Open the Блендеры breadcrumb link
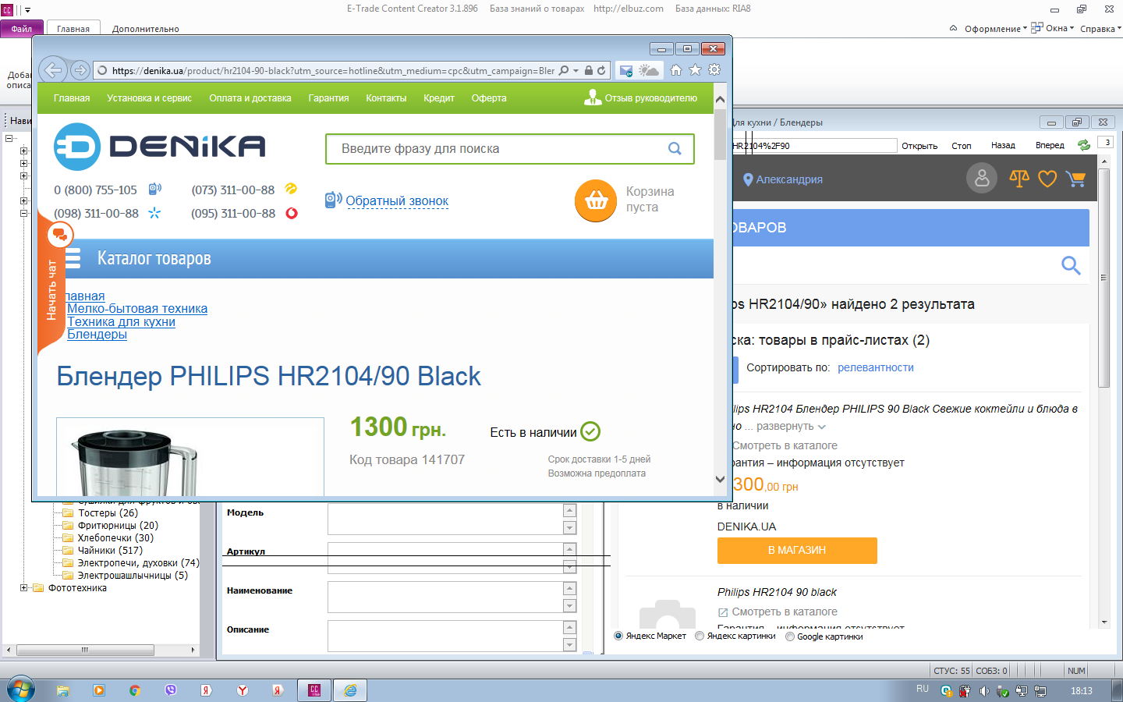This screenshot has width=1123, height=702. click(x=97, y=335)
